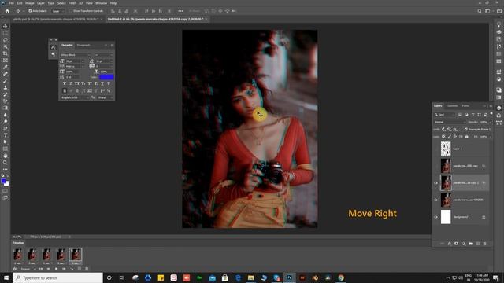This screenshot has width=504, height=283.
Task: Toggle All Caps in Character panel
Action: click(x=77, y=83)
